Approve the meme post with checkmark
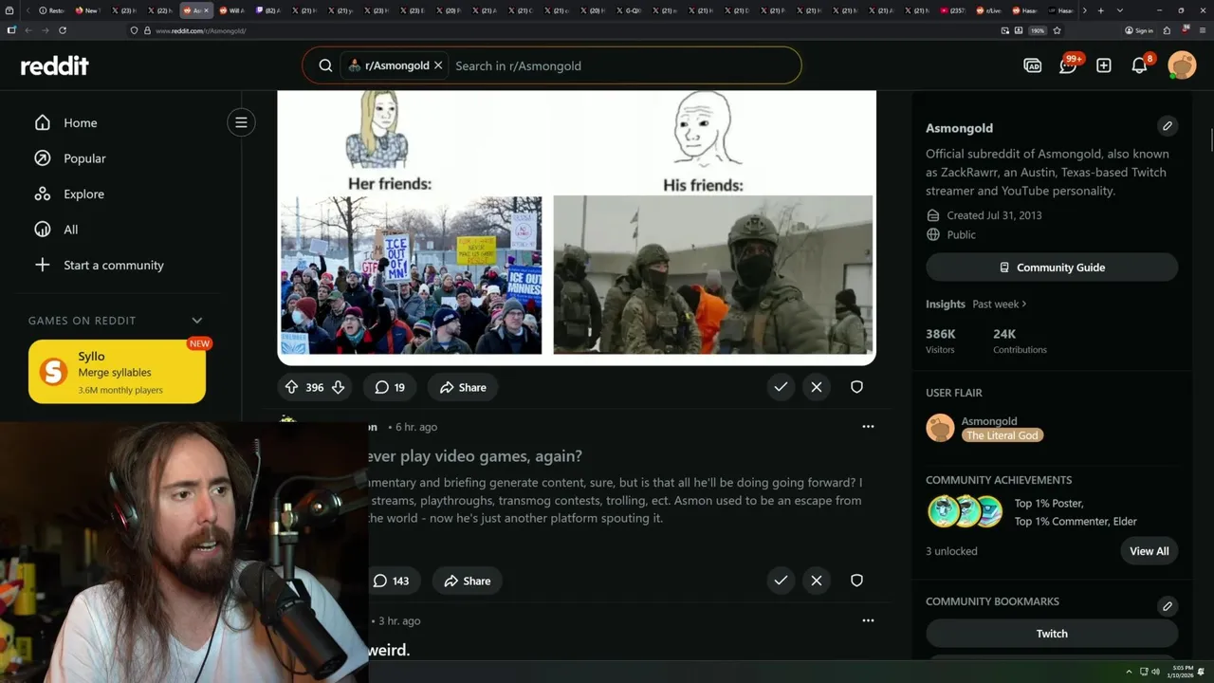Screen dimensions: 1214x683 pos(781,387)
